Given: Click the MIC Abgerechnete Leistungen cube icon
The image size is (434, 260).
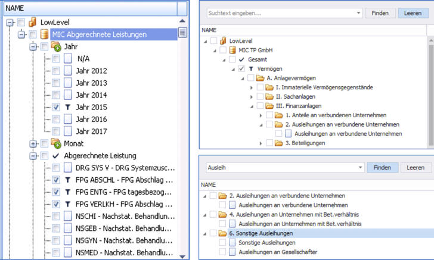Looking at the screenshot, I should click(x=44, y=35).
